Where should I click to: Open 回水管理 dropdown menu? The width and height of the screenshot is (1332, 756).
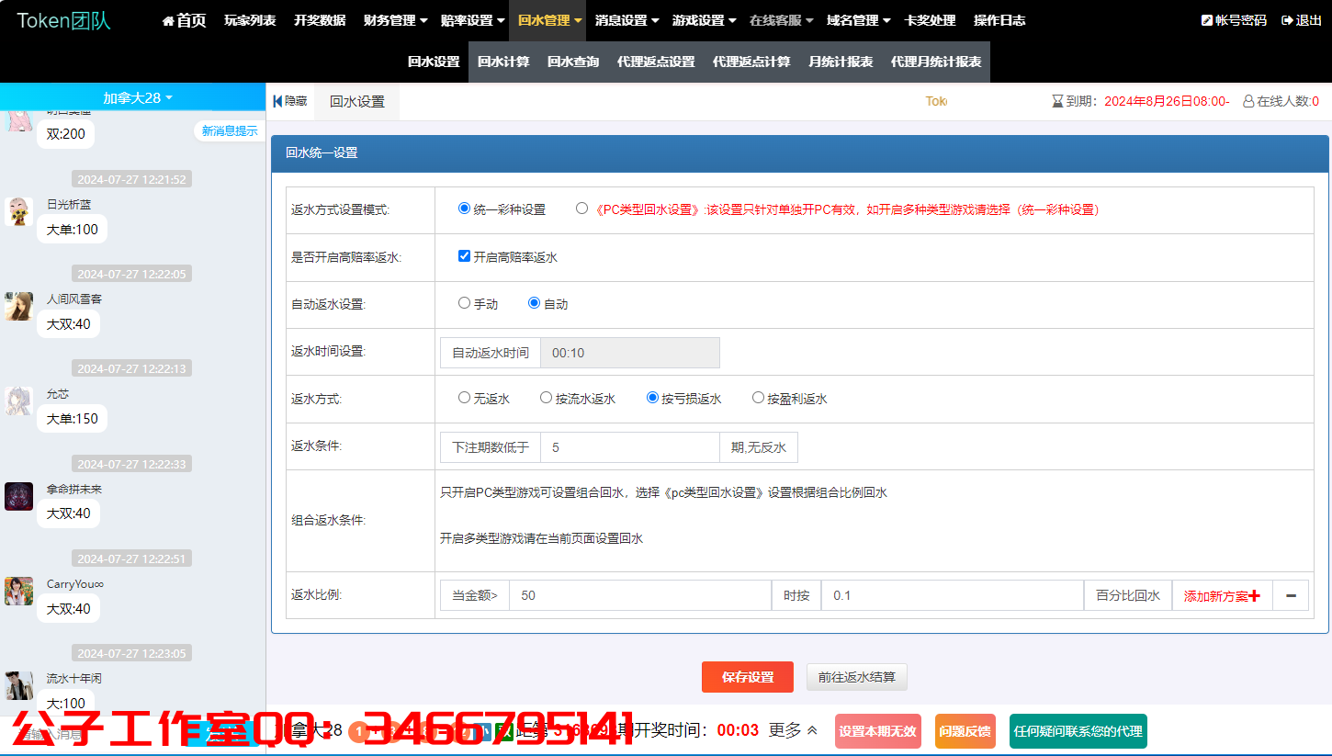(x=549, y=20)
